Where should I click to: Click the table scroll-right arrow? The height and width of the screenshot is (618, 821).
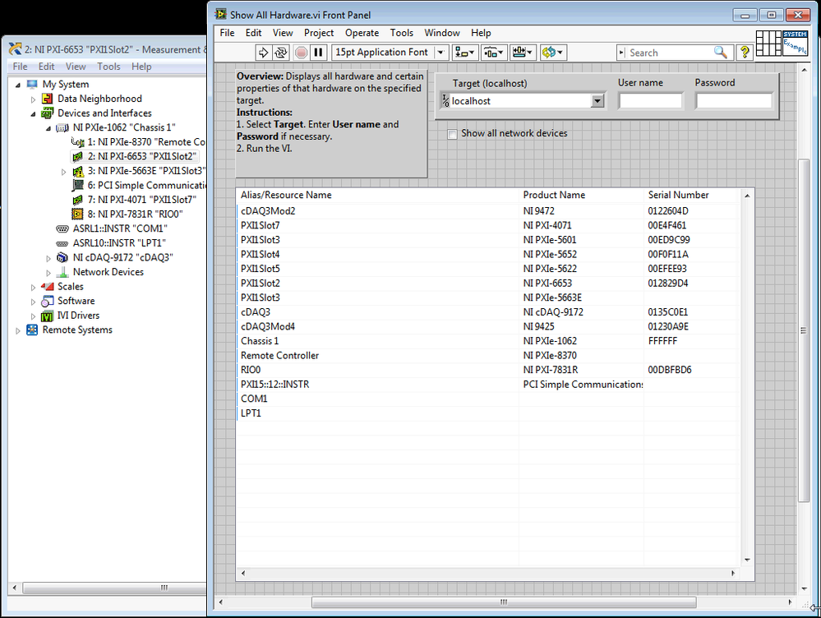coord(732,574)
